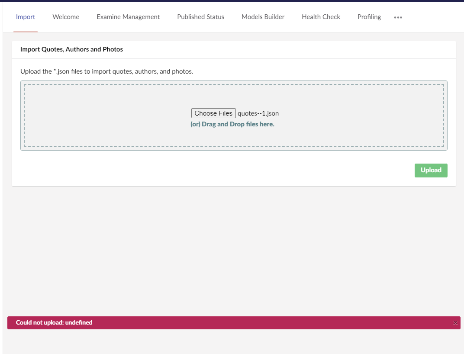This screenshot has height=354, width=464.
Task: Open the Welcome tab
Action: pyautogui.click(x=66, y=17)
